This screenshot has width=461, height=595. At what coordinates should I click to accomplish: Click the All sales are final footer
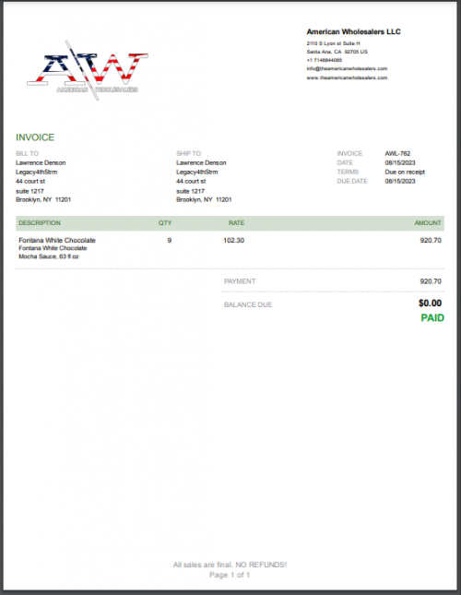coord(230,565)
